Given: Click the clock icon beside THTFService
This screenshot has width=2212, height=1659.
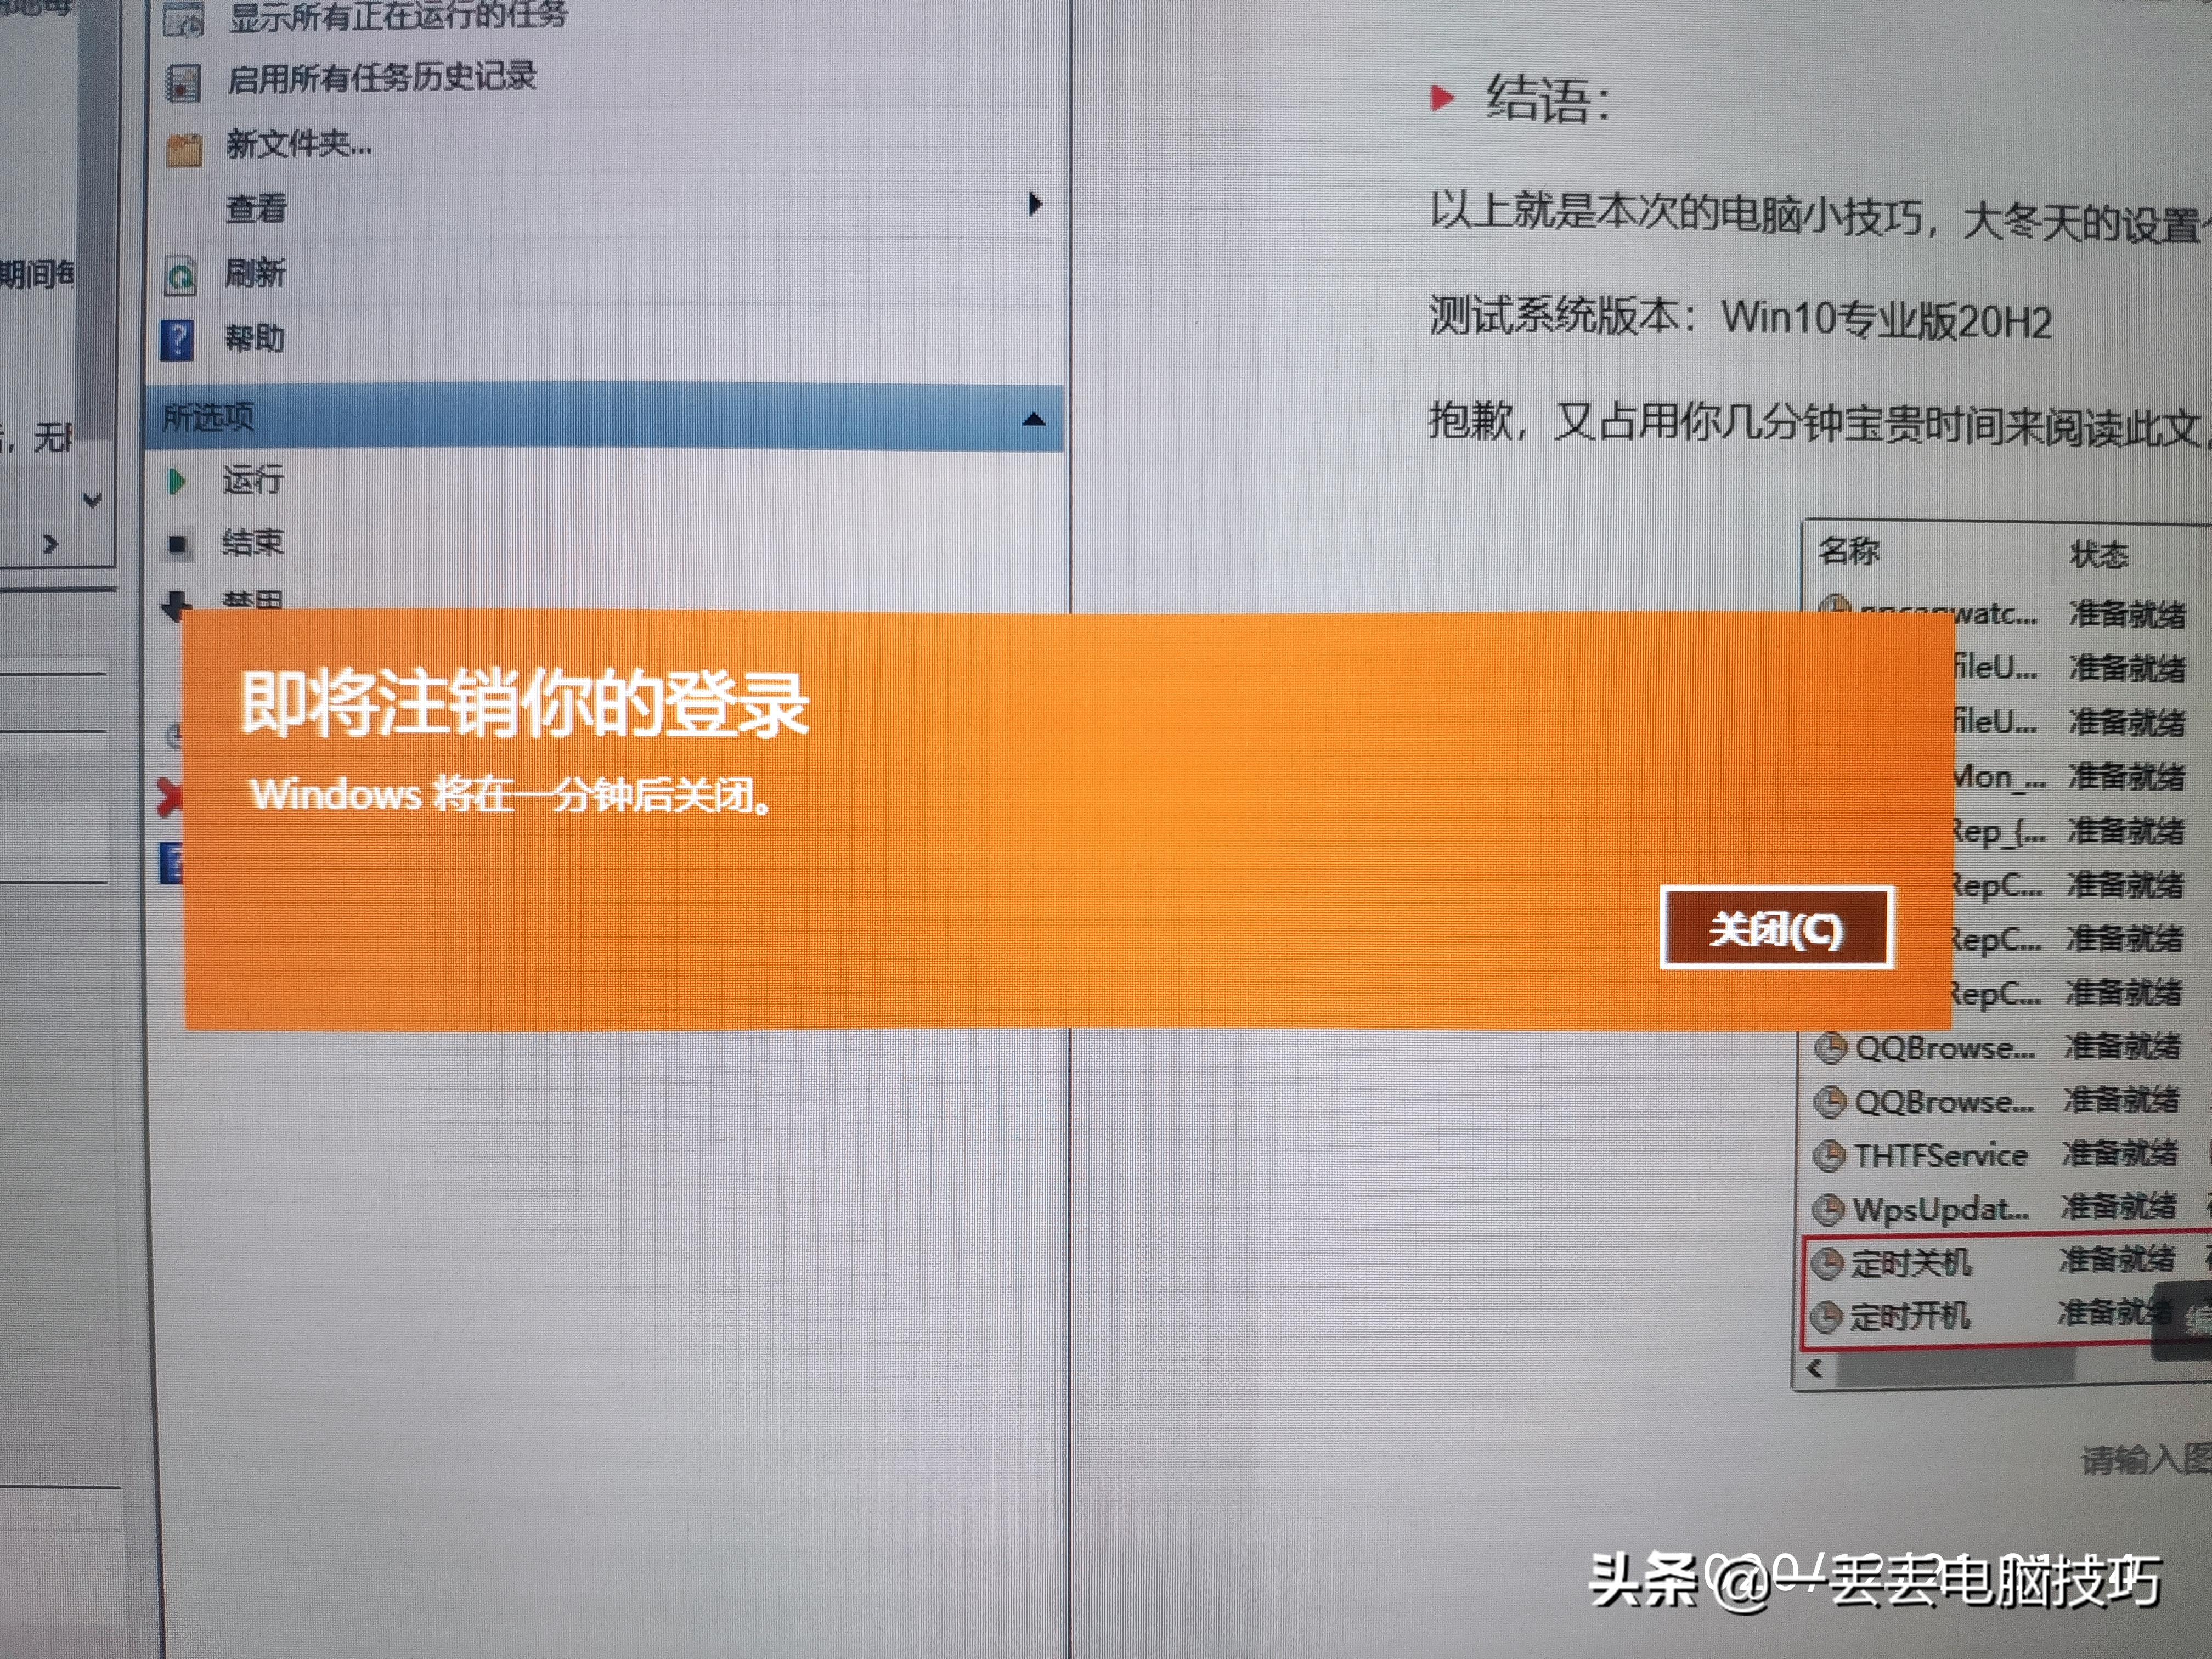Looking at the screenshot, I should [1829, 1156].
